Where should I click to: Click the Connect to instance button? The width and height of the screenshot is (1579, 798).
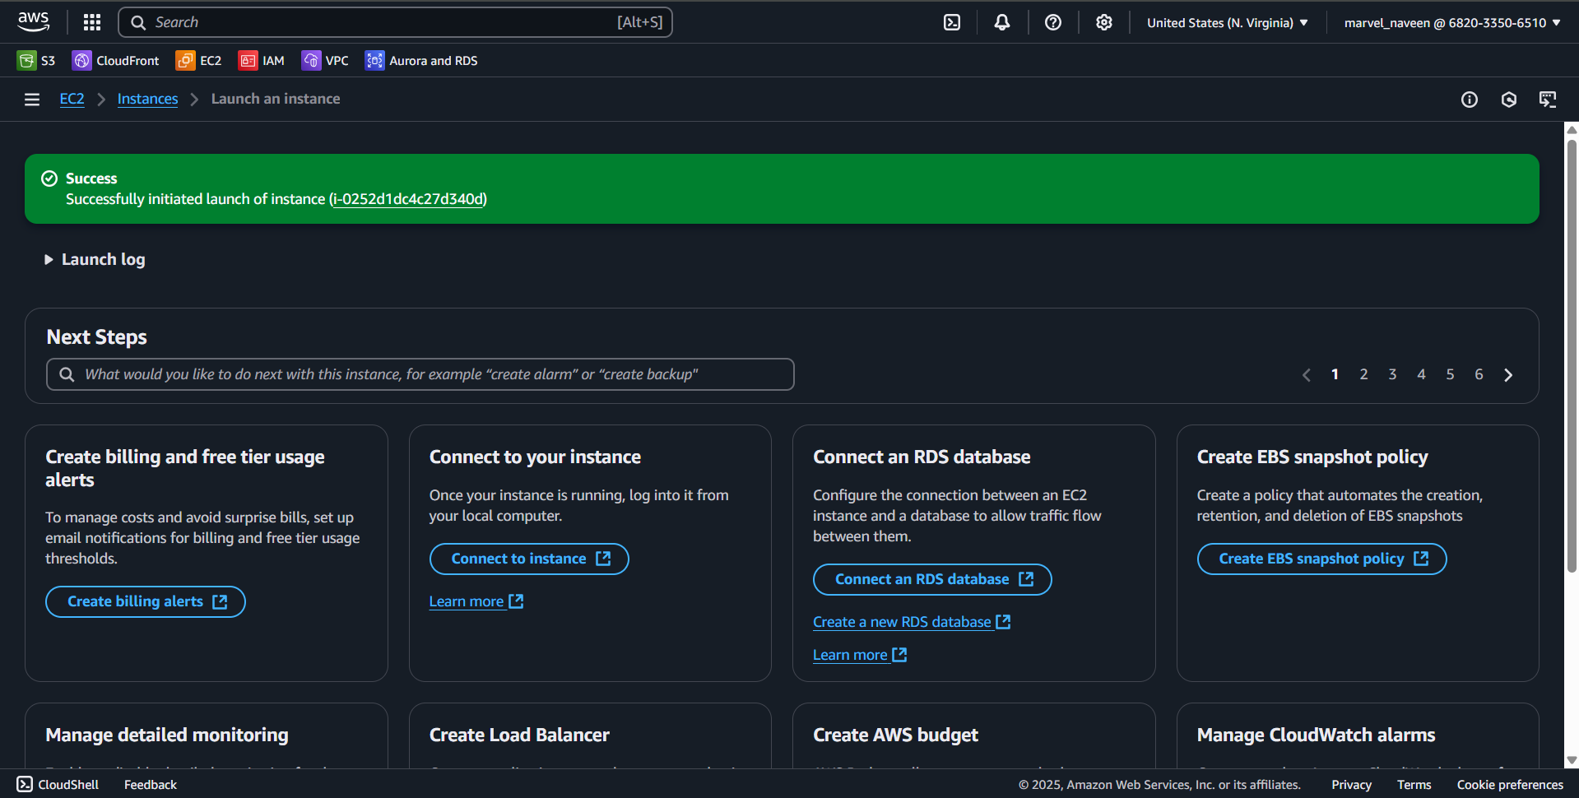coord(529,559)
